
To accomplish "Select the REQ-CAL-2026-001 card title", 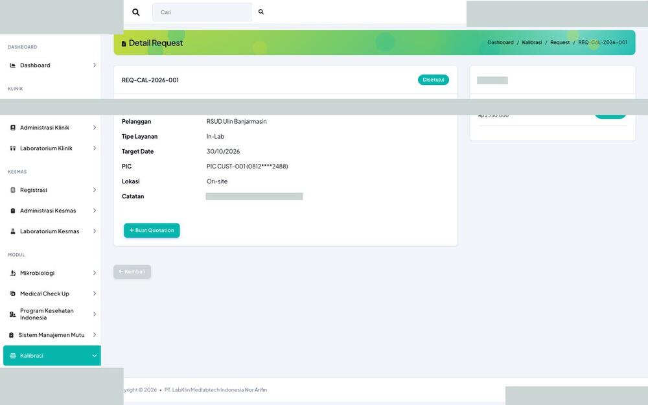I will tap(150, 80).
